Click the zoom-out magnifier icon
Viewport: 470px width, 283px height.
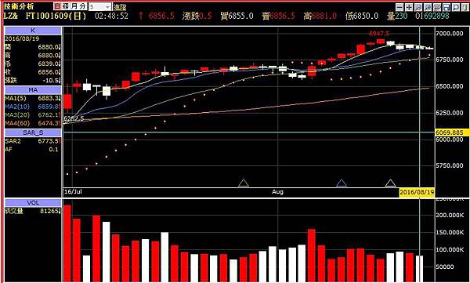pyautogui.click(x=418, y=7)
